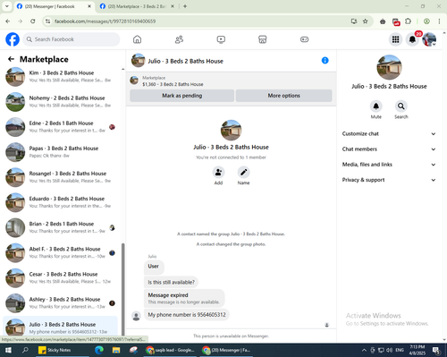Open Chrome's three-dot menu

(439, 21)
